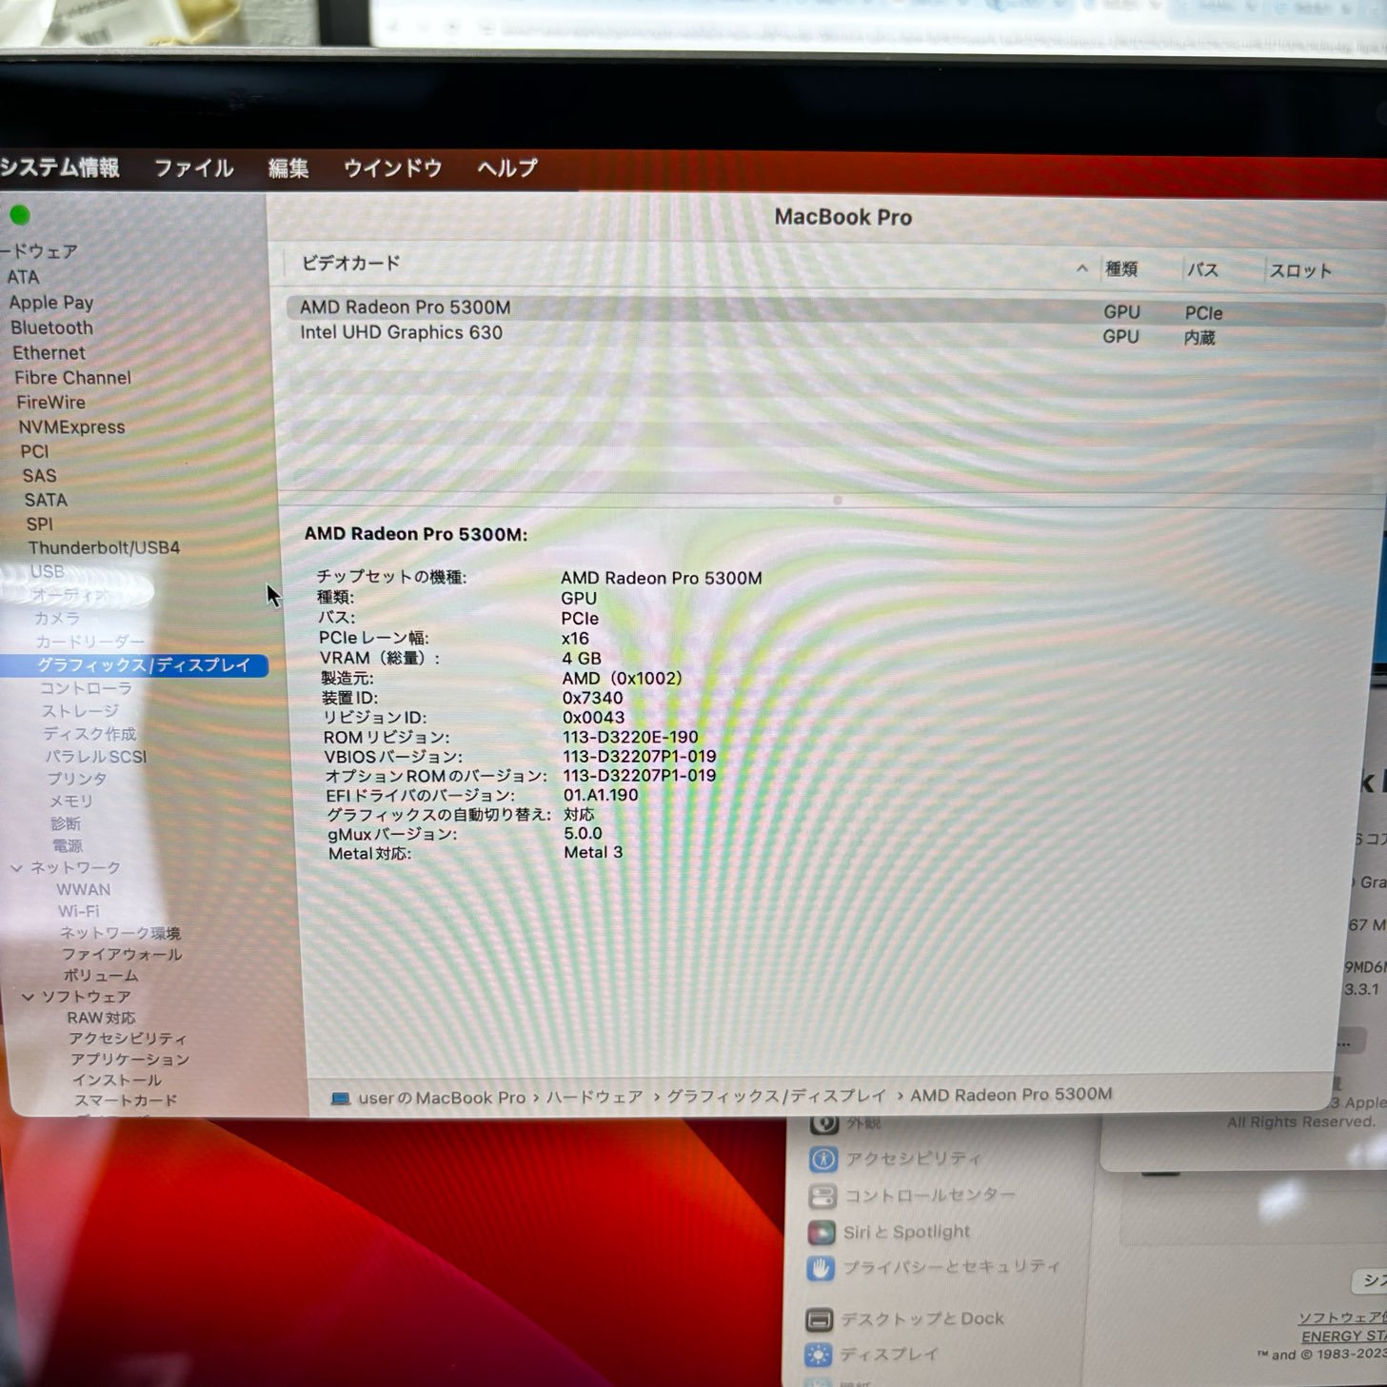The image size is (1387, 1387).
Task: Sort by スロット column header
Action: (1299, 270)
